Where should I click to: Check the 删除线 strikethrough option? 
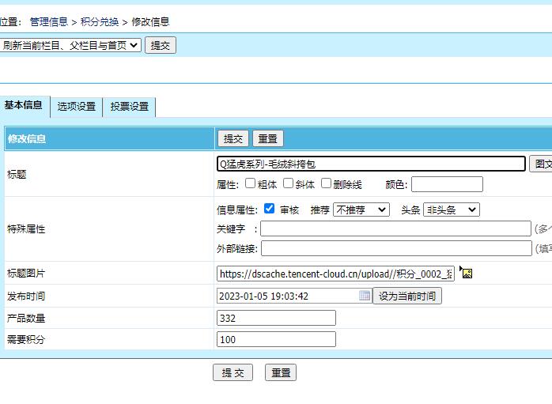point(326,183)
